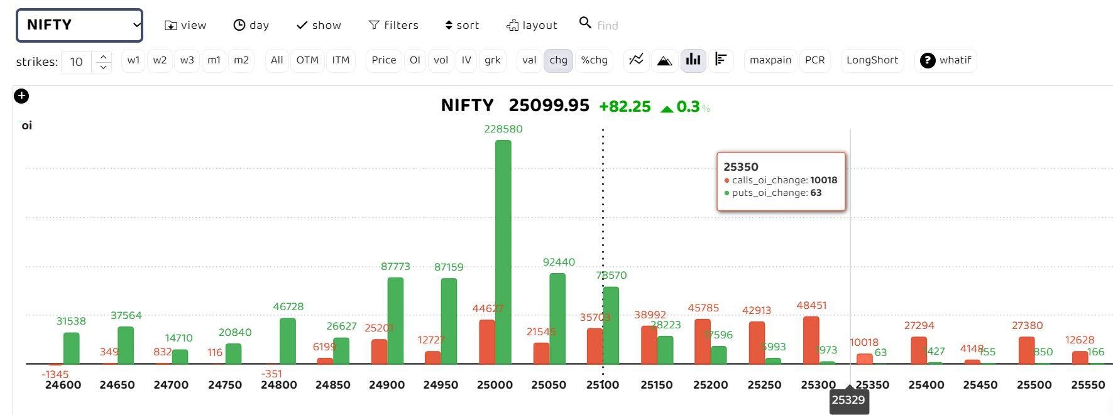This screenshot has height=415, width=1113.
Task: Click the 25200 calls bar labeled 45785
Action: [703, 342]
